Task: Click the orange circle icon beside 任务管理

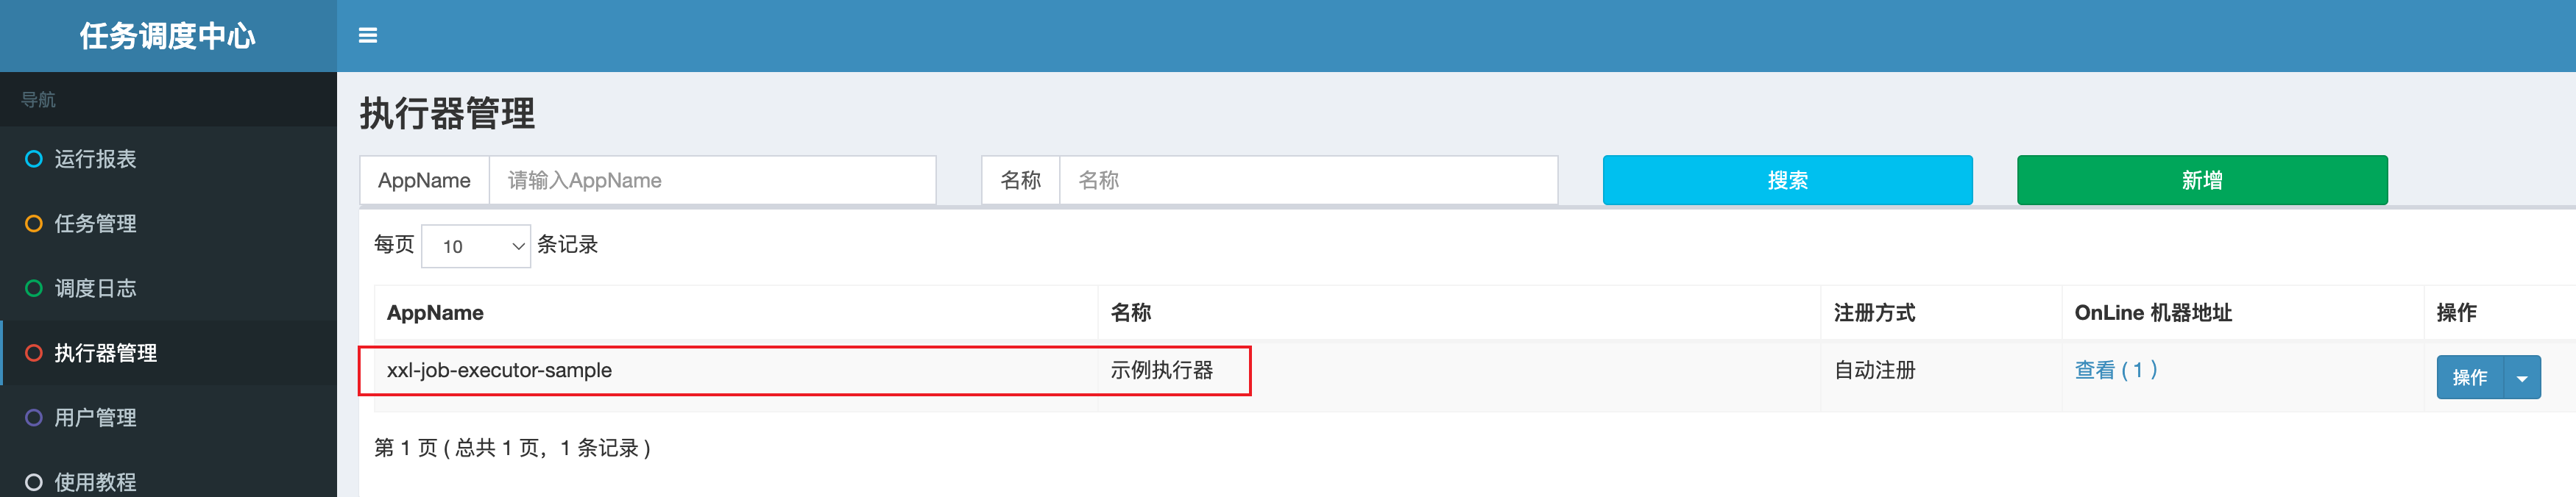Action: (x=34, y=224)
